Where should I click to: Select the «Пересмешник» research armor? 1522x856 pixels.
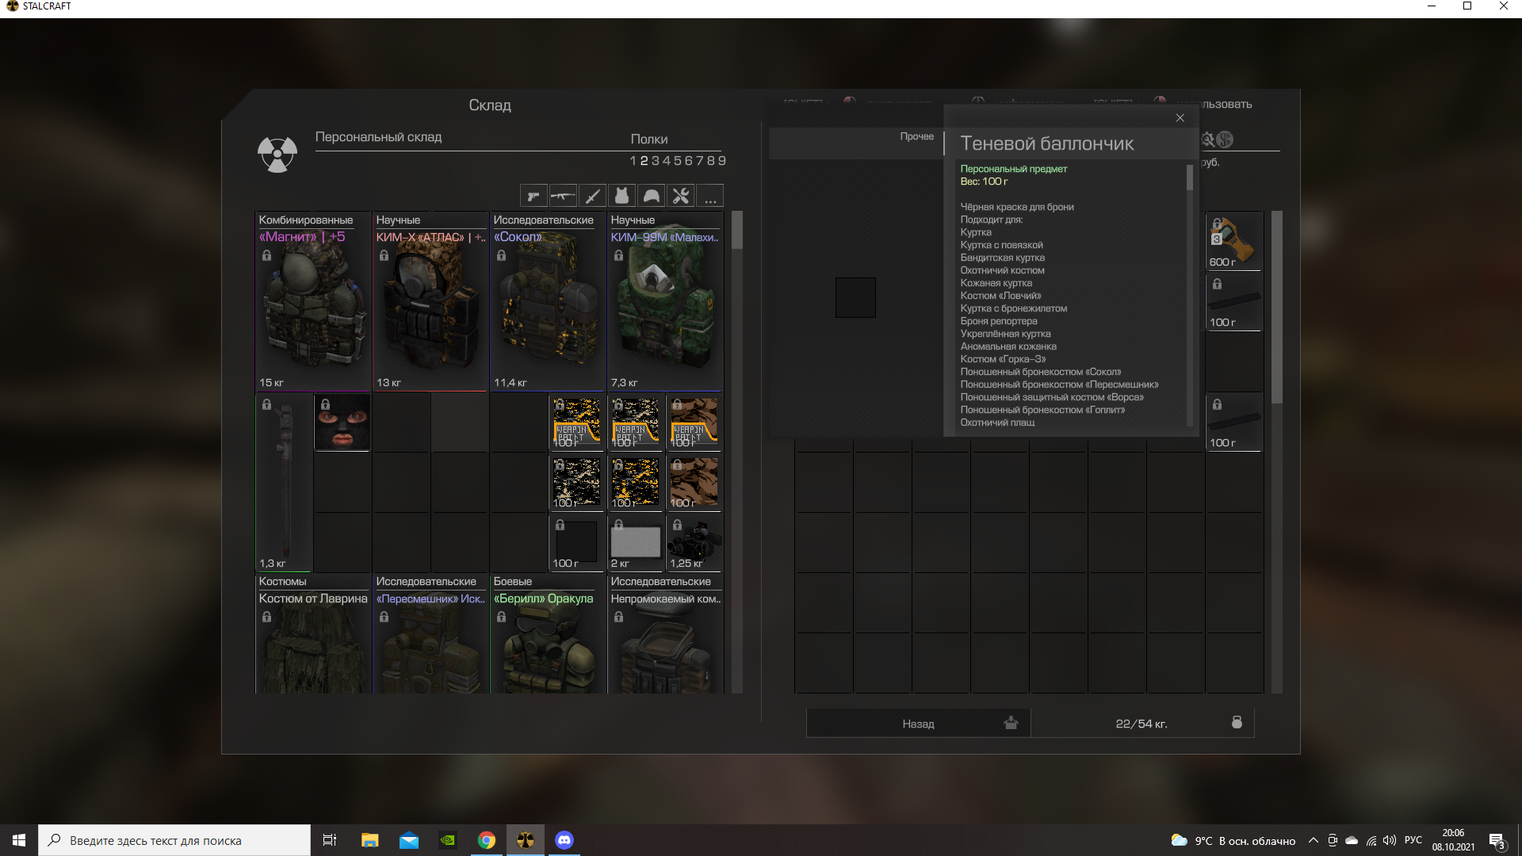coord(430,634)
